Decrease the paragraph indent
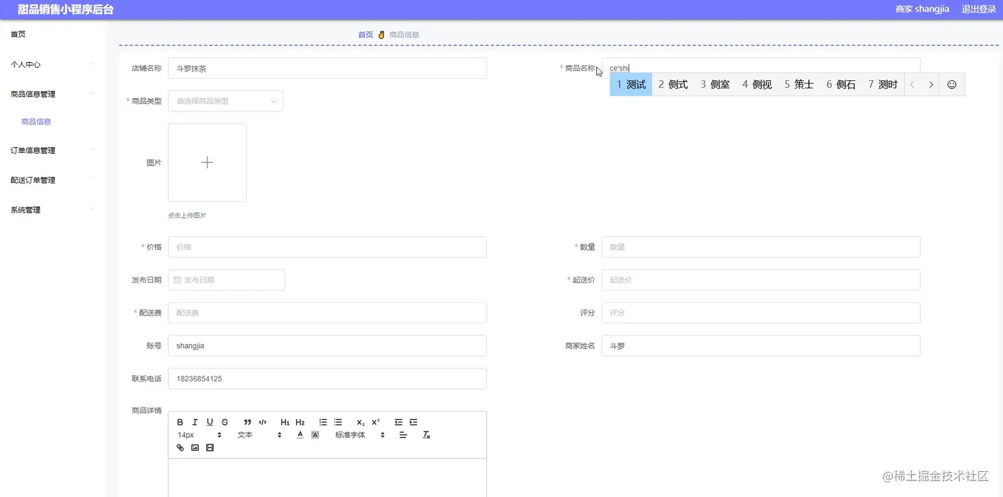This screenshot has width=1003, height=497. 399,422
